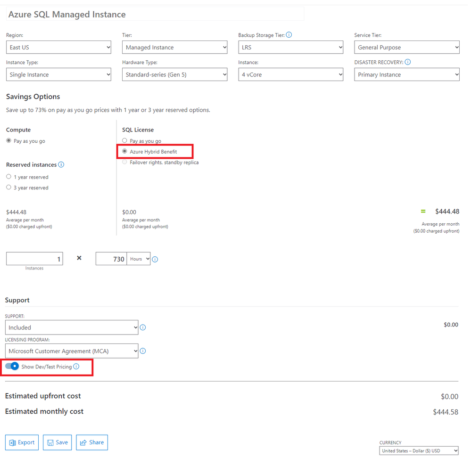The height and width of the screenshot is (465, 471).
Task: Open Disaster Recovery info icon
Action: pyautogui.click(x=408, y=62)
